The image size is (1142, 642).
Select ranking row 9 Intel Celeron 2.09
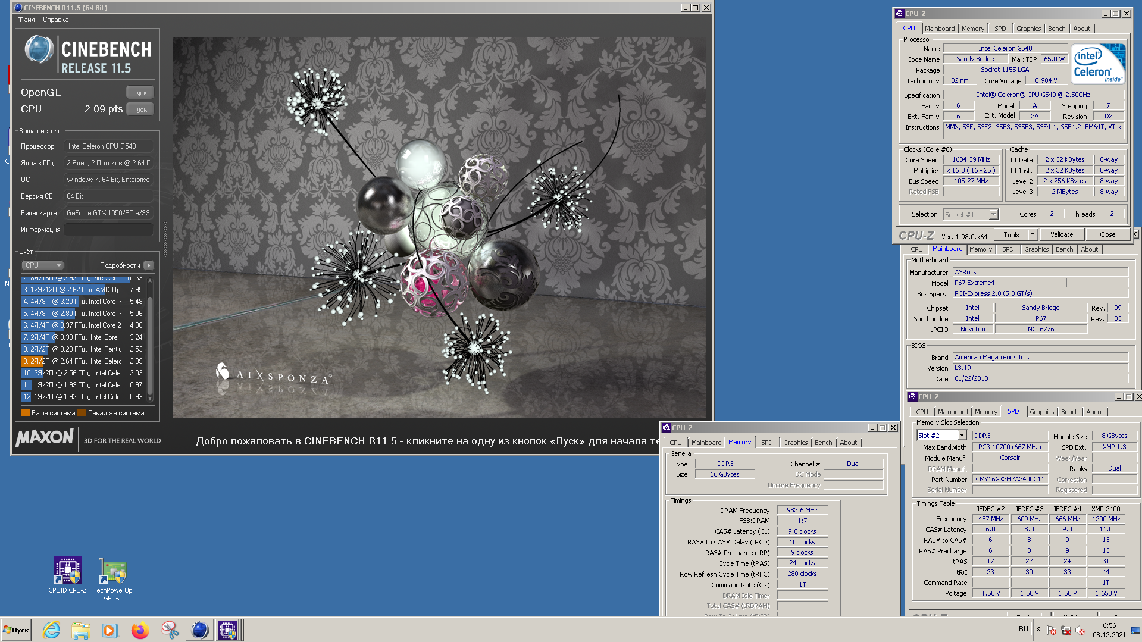coord(83,361)
